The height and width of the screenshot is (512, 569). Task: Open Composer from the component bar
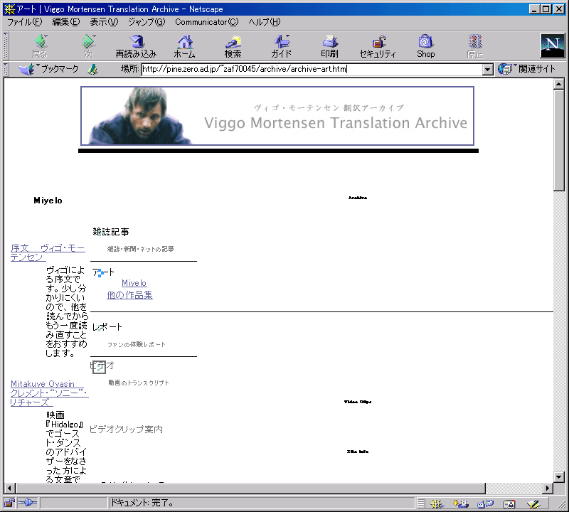tap(533, 503)
